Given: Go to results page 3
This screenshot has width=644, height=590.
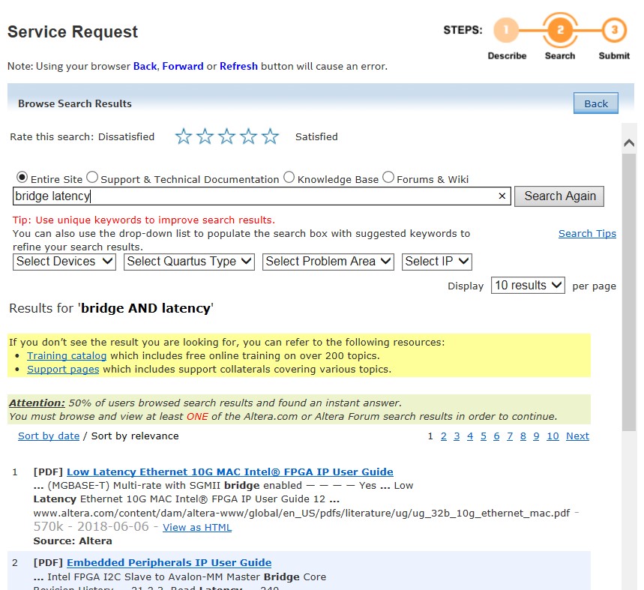Looking at the screenshot, I should (457, 436).
